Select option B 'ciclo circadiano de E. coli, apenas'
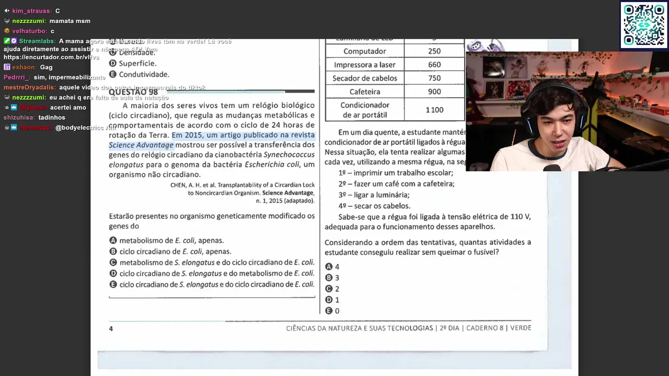 (x=170, y=252)
